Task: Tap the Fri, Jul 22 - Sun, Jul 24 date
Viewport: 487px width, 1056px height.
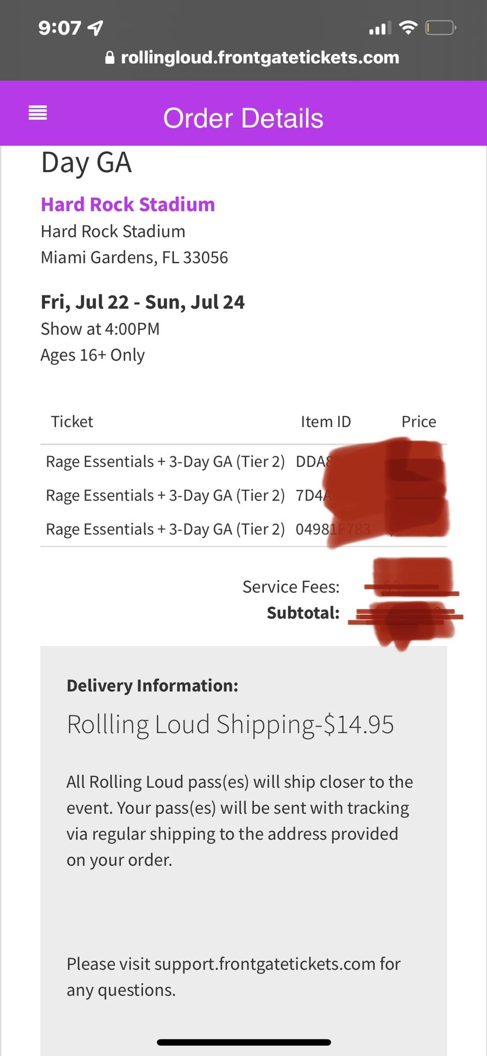Action: [x=143, y=302]
